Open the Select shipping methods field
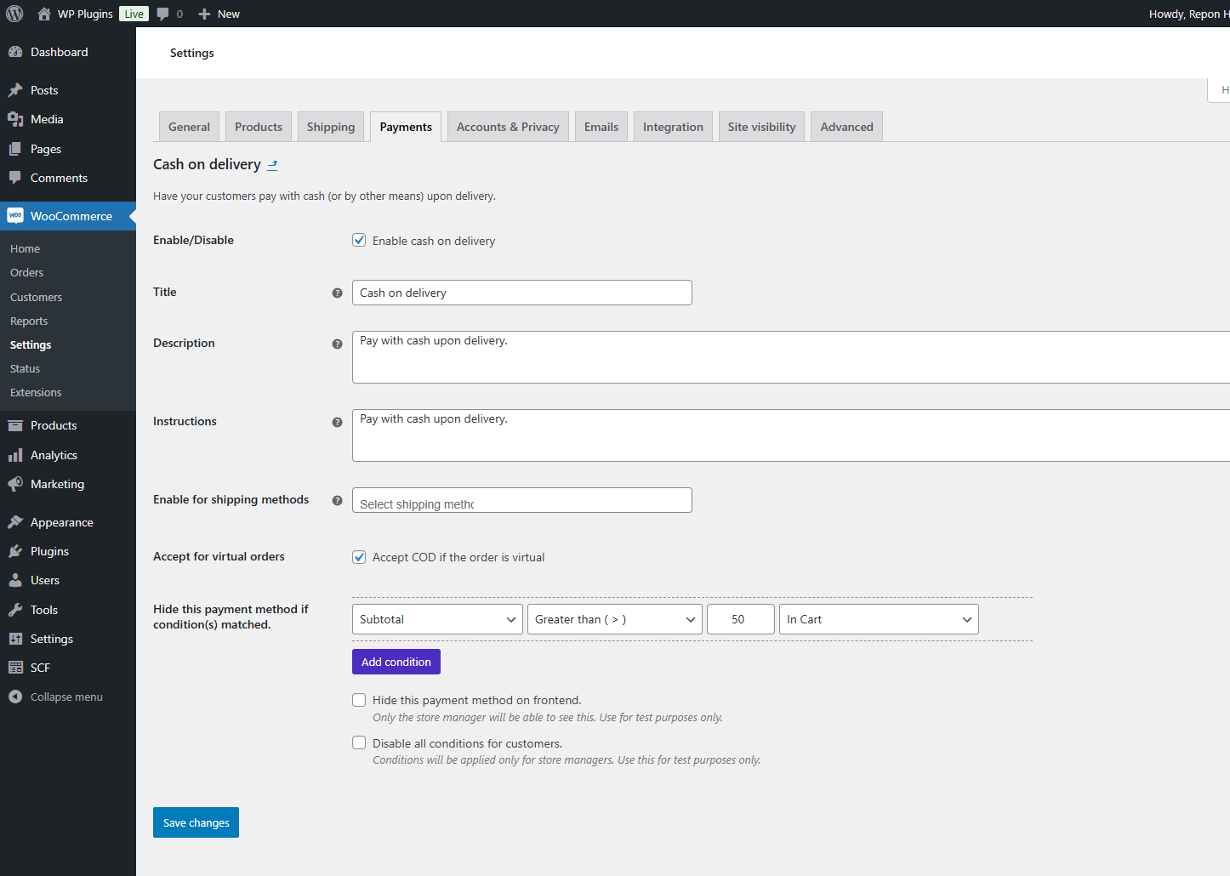Image resolution: width=1230 pixels, height=876 pixels. click(x=522, y=500)
